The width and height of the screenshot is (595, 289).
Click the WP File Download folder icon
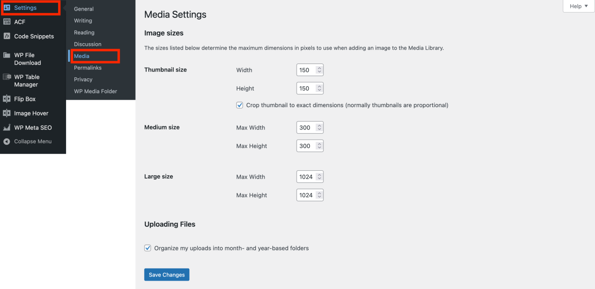pos(7,55)
